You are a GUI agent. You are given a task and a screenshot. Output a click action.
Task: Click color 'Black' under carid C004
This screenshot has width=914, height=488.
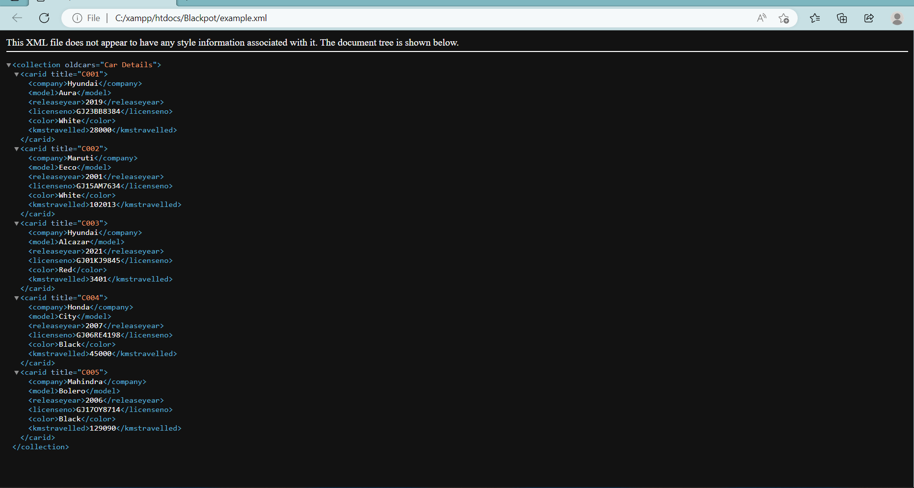70,344
